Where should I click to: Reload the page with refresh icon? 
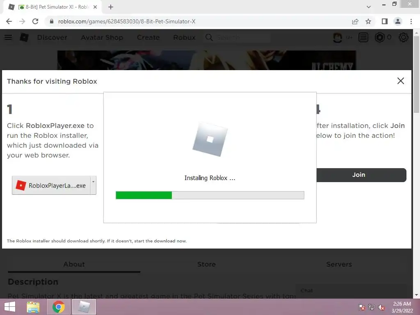35,21
